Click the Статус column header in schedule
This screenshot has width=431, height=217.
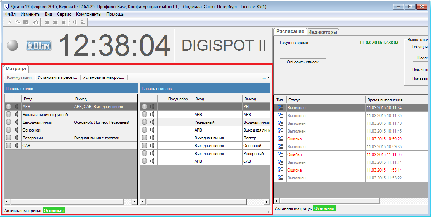click(x=326, y=100)
